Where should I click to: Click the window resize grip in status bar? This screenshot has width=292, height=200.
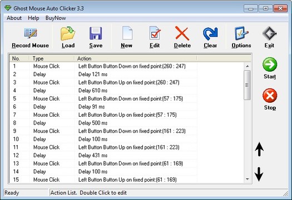[x=285, y=193]
